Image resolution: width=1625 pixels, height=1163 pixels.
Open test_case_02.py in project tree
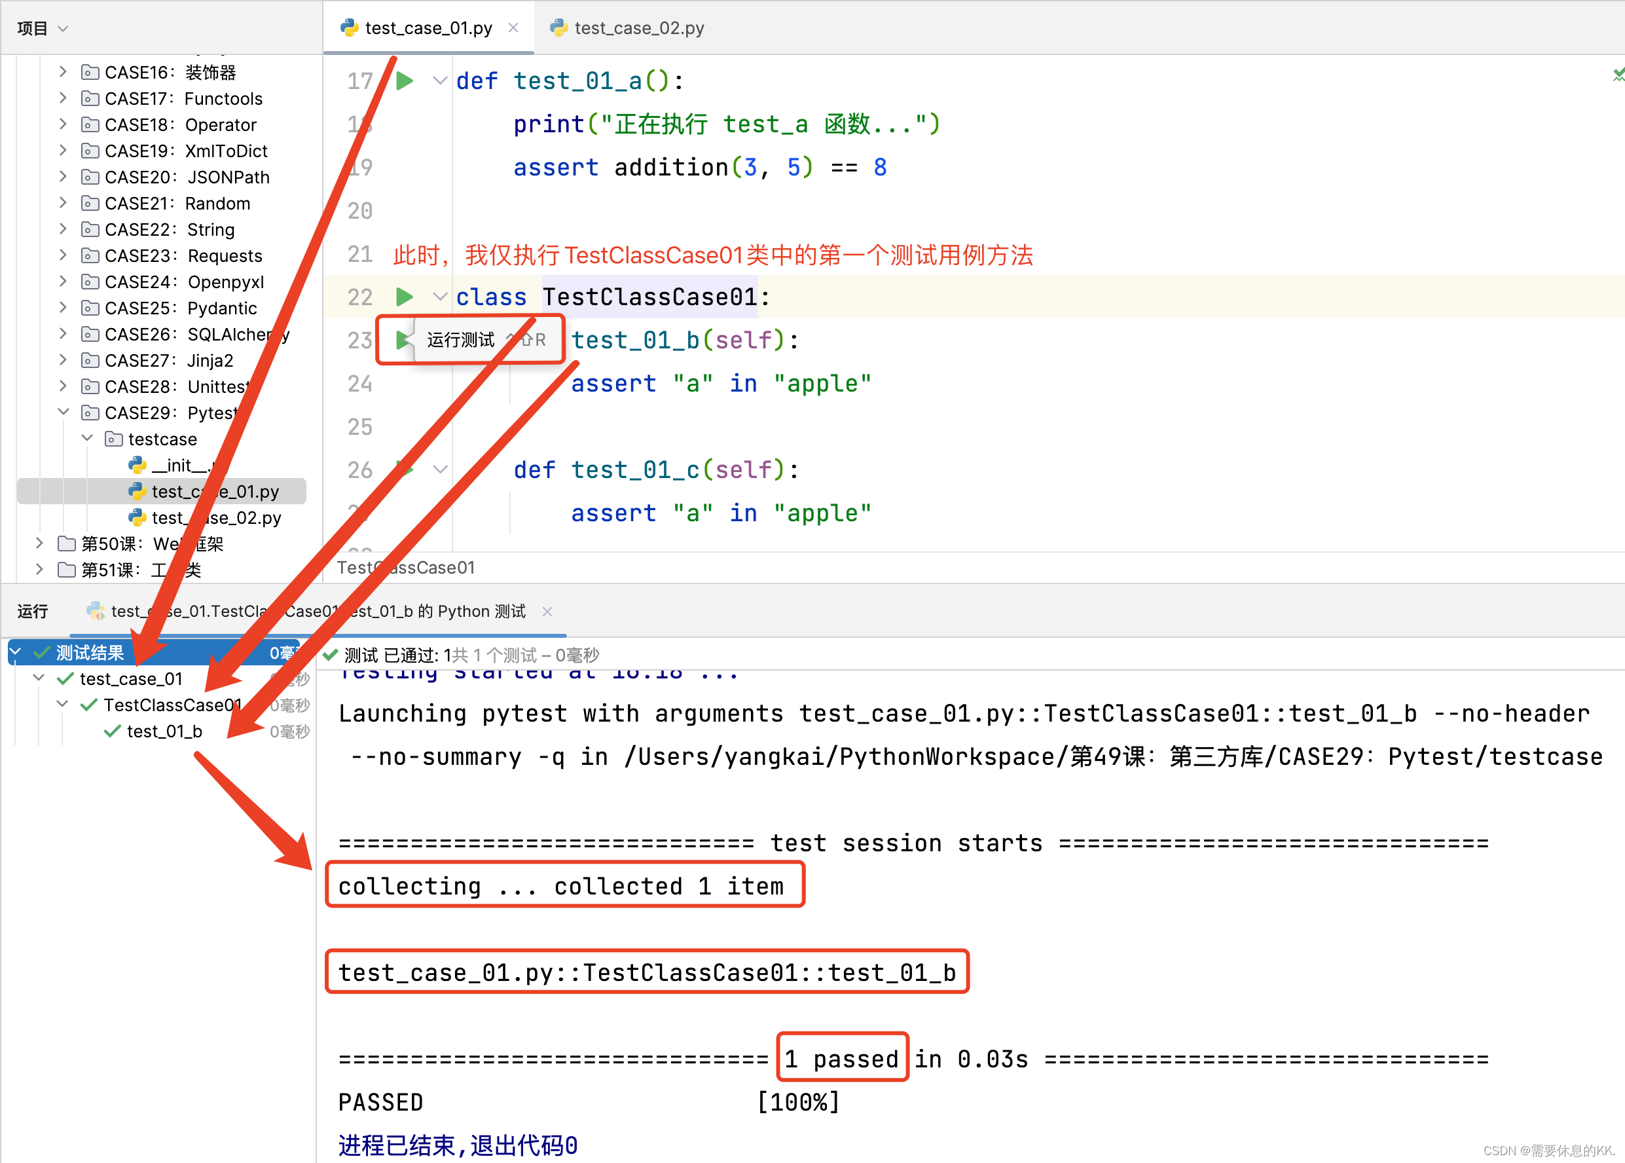[216, 517]
